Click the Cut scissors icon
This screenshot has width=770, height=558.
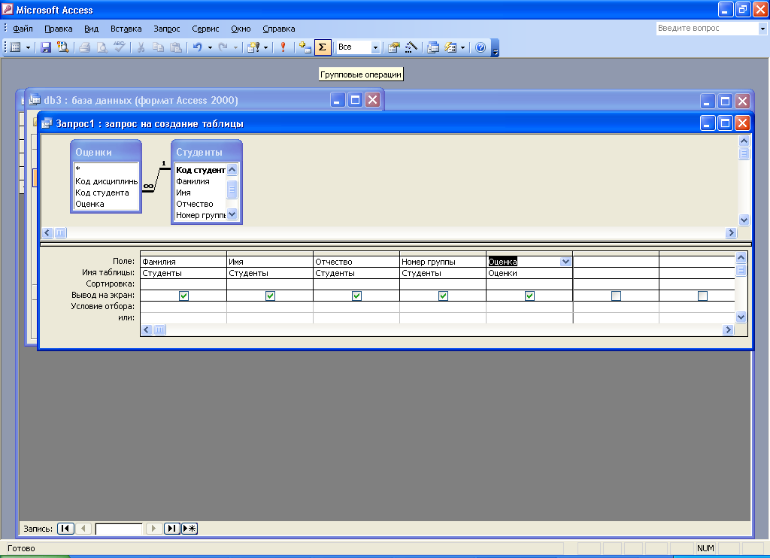pyautogui.click(x=141, y=47)
